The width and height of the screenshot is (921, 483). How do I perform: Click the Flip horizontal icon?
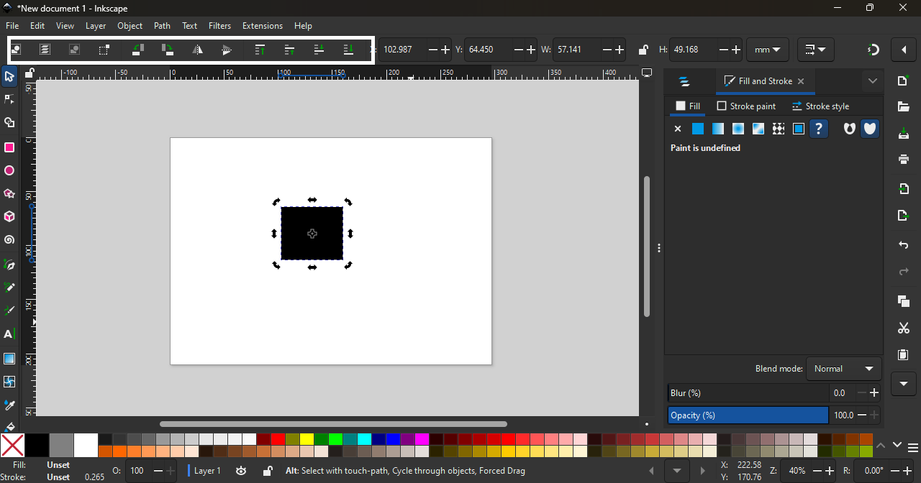(197, 50)
